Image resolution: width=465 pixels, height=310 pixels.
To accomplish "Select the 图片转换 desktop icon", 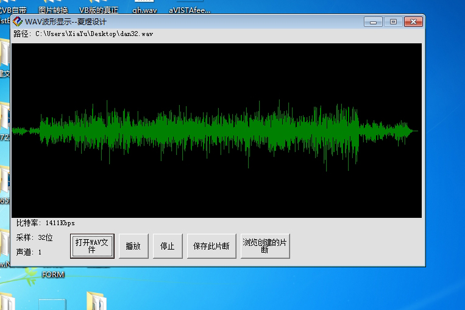I will (53, 10).
